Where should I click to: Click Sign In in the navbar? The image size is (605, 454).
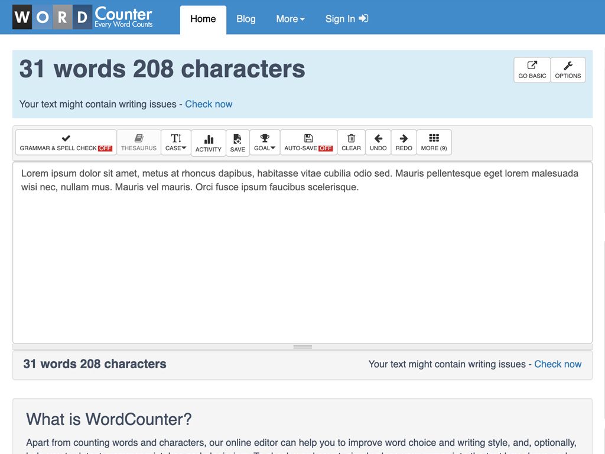click(x=346, y=19)
